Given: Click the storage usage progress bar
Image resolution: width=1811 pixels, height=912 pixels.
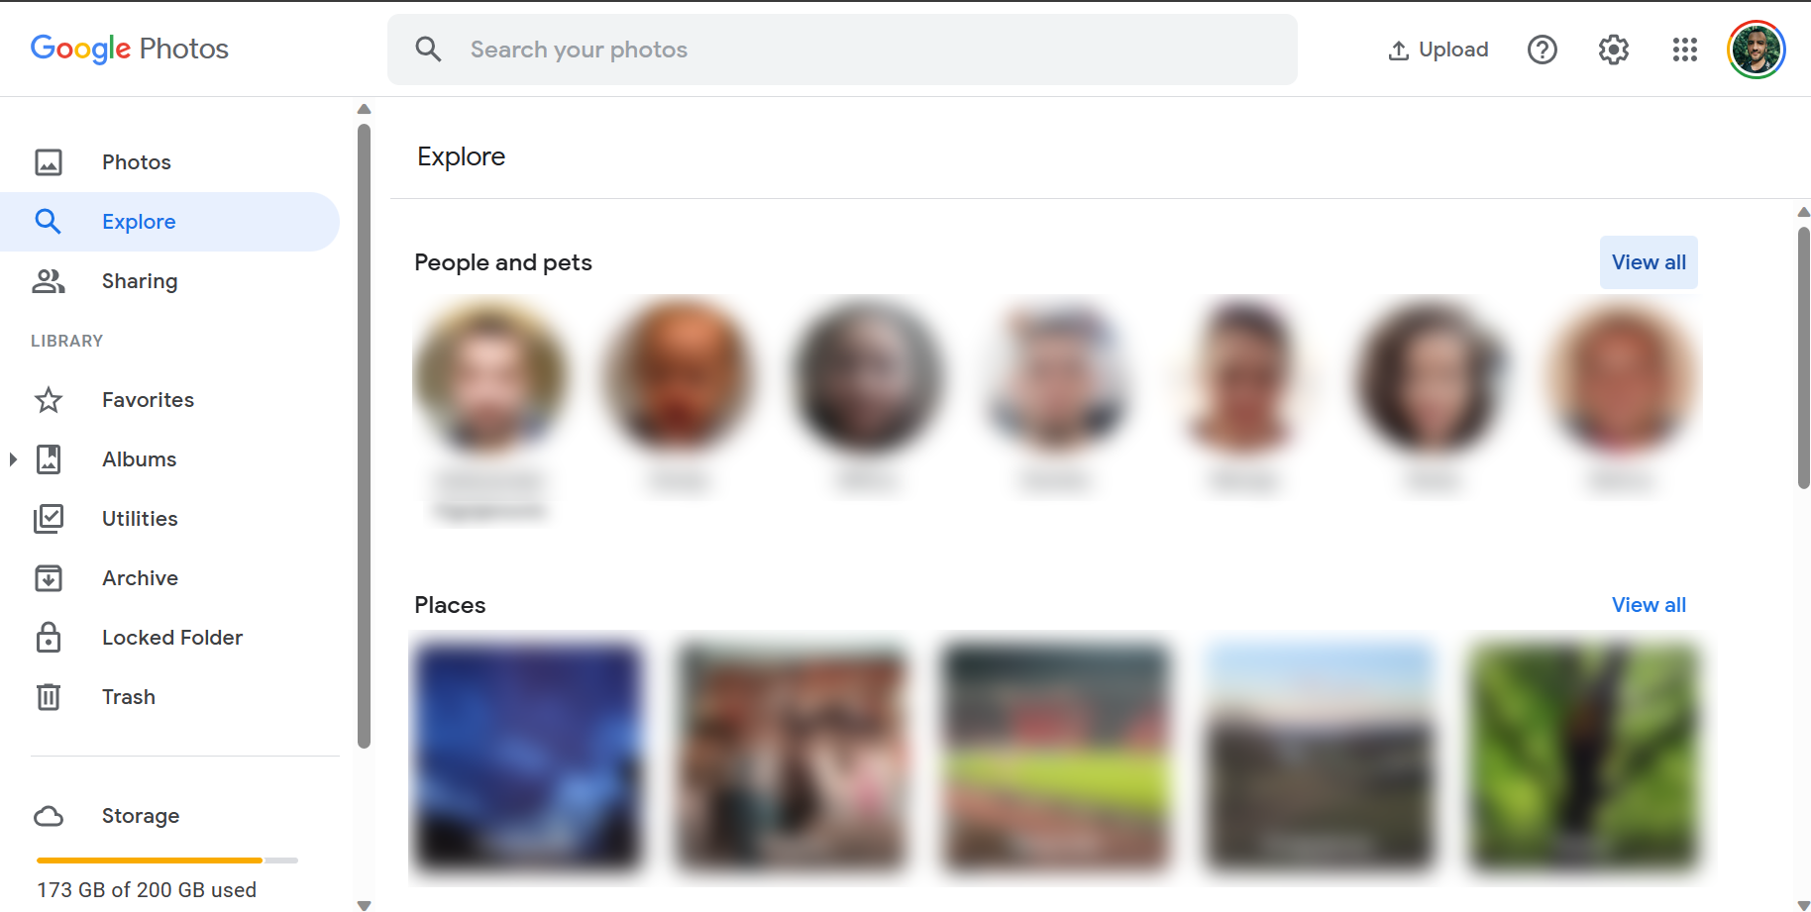Looking at the screenshot, I should tap(166, 861).
